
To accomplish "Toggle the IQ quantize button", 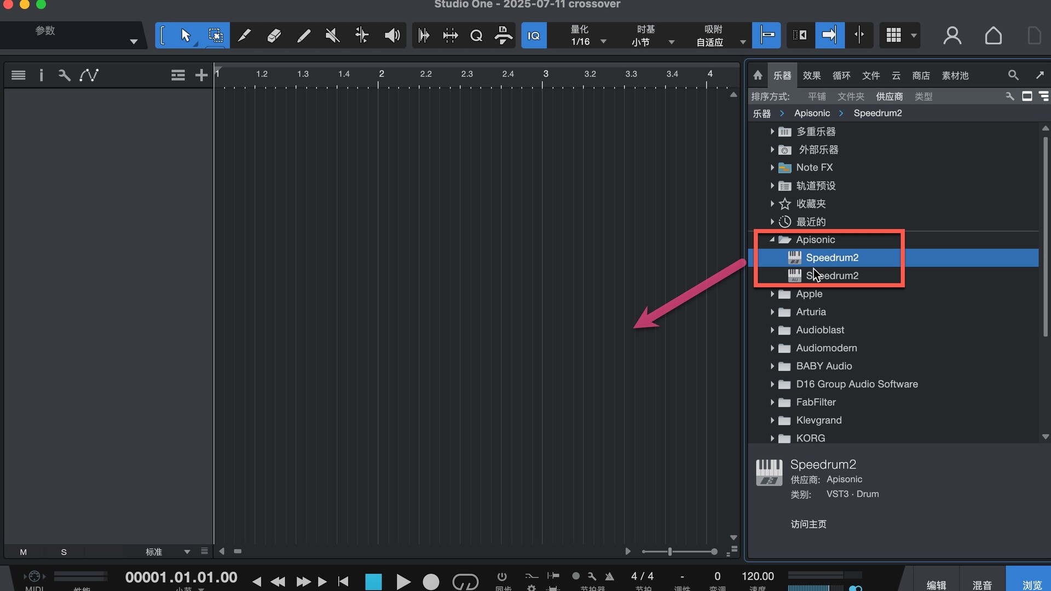I will 534,36.
